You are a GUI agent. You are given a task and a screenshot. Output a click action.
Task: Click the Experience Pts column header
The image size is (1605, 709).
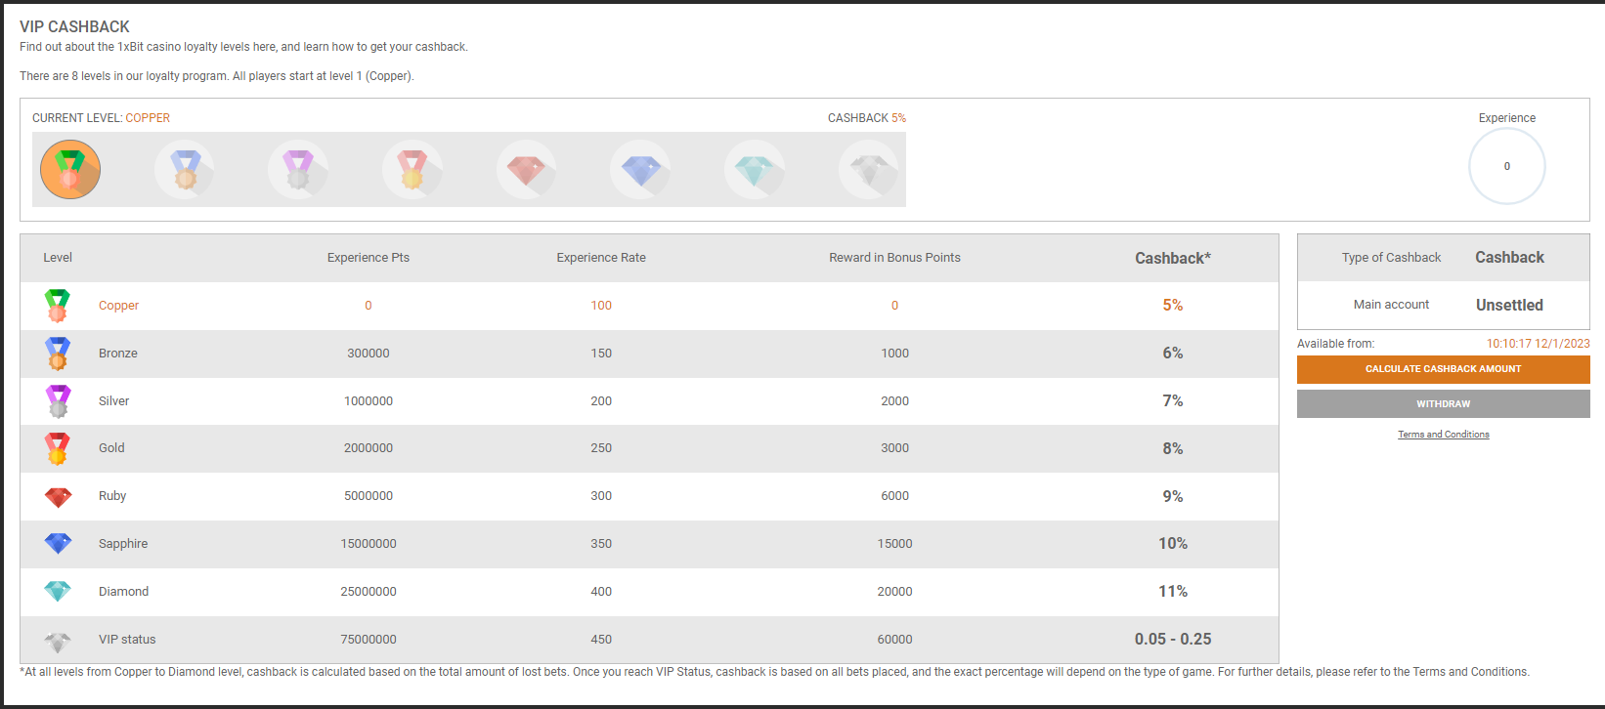coord(369,258)
